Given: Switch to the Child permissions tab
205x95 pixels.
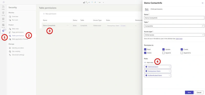Looking at the screenshot, I should click(x=157, y=9).
